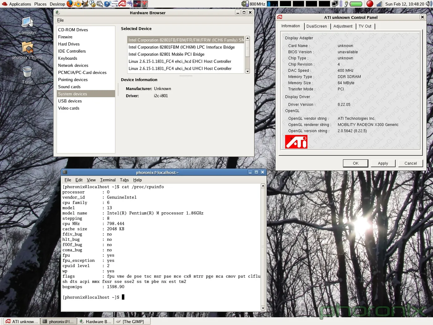433x325 pixels.
Task: Click device list scroll down arrow
Action: (x=247, y=71)
